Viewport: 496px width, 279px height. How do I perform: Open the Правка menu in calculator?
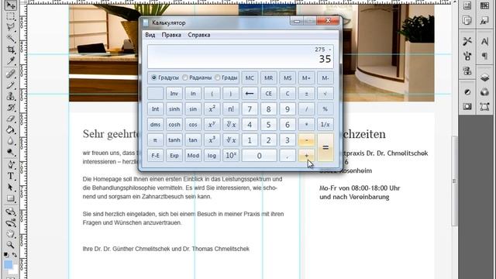click(x=171, y=35)
